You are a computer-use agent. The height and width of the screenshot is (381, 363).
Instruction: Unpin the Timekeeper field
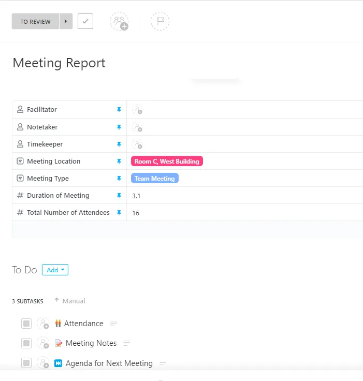(x=119, y=144)
